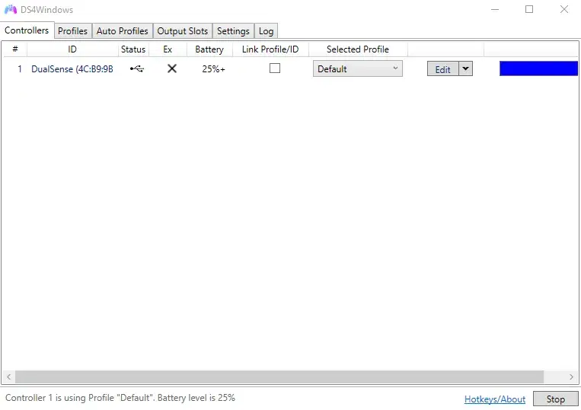
Task: Toggle the Link Profile/ID checkbox
Action: click(x=275, y=68)
